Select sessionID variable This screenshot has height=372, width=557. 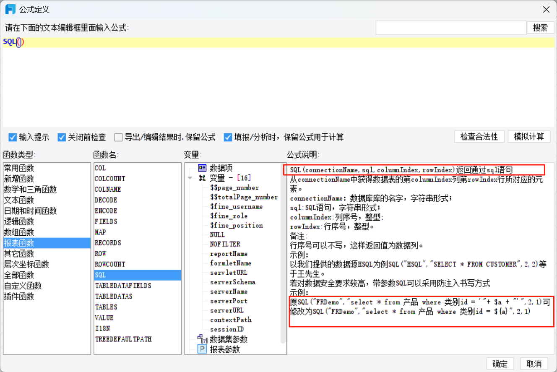pyautogui.click(x=226, y=329)
